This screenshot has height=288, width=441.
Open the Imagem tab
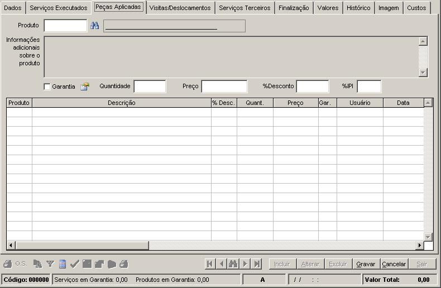pos(389,8)
